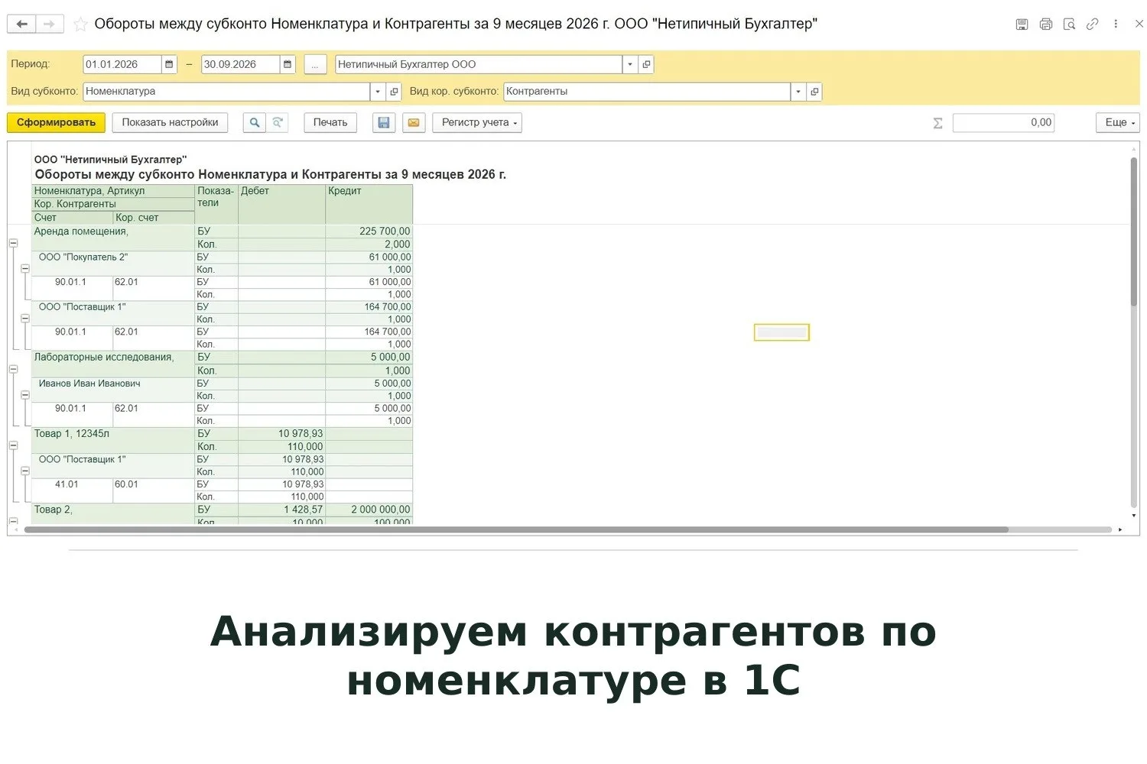Open the three-dots menu in title bar
Viewport: 1147px width, 764px height.
point(1116,24)
